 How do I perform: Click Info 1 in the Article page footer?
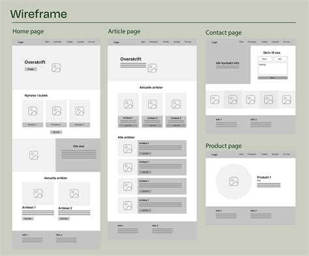pos(121,226)
